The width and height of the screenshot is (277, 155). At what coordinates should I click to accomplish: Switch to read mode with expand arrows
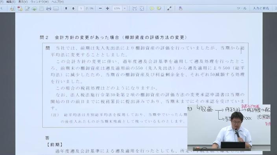169,8
